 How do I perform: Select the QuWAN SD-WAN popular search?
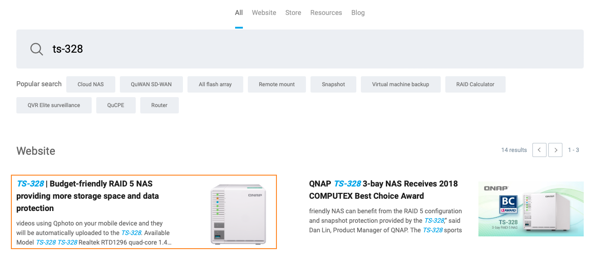pos(151,84)
